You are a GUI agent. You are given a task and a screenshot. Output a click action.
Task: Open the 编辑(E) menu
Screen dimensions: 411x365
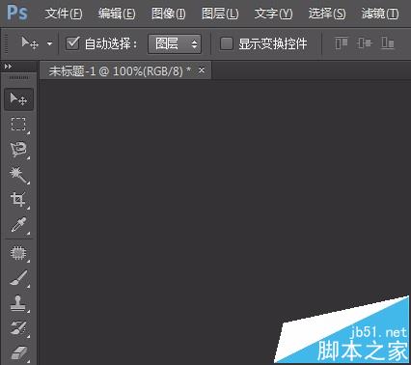[x=117, y=14]
